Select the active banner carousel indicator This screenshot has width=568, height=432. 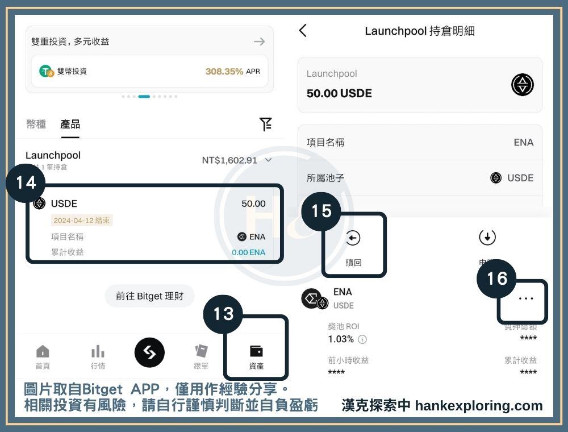click(144, 97)
